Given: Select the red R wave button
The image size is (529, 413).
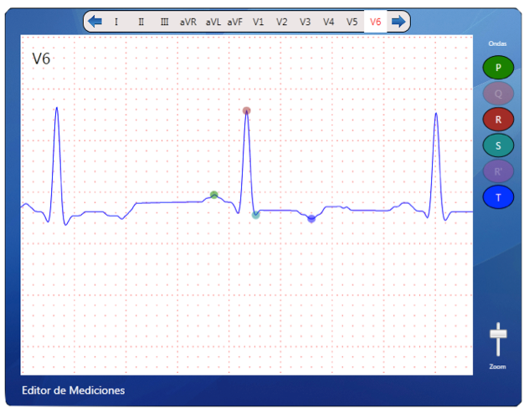Looking at the screenshot, I should [498, 120].
